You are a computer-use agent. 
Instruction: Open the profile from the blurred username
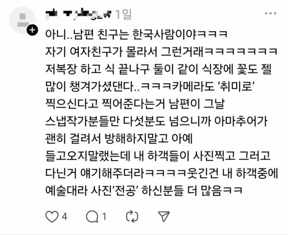click(79, 14)
